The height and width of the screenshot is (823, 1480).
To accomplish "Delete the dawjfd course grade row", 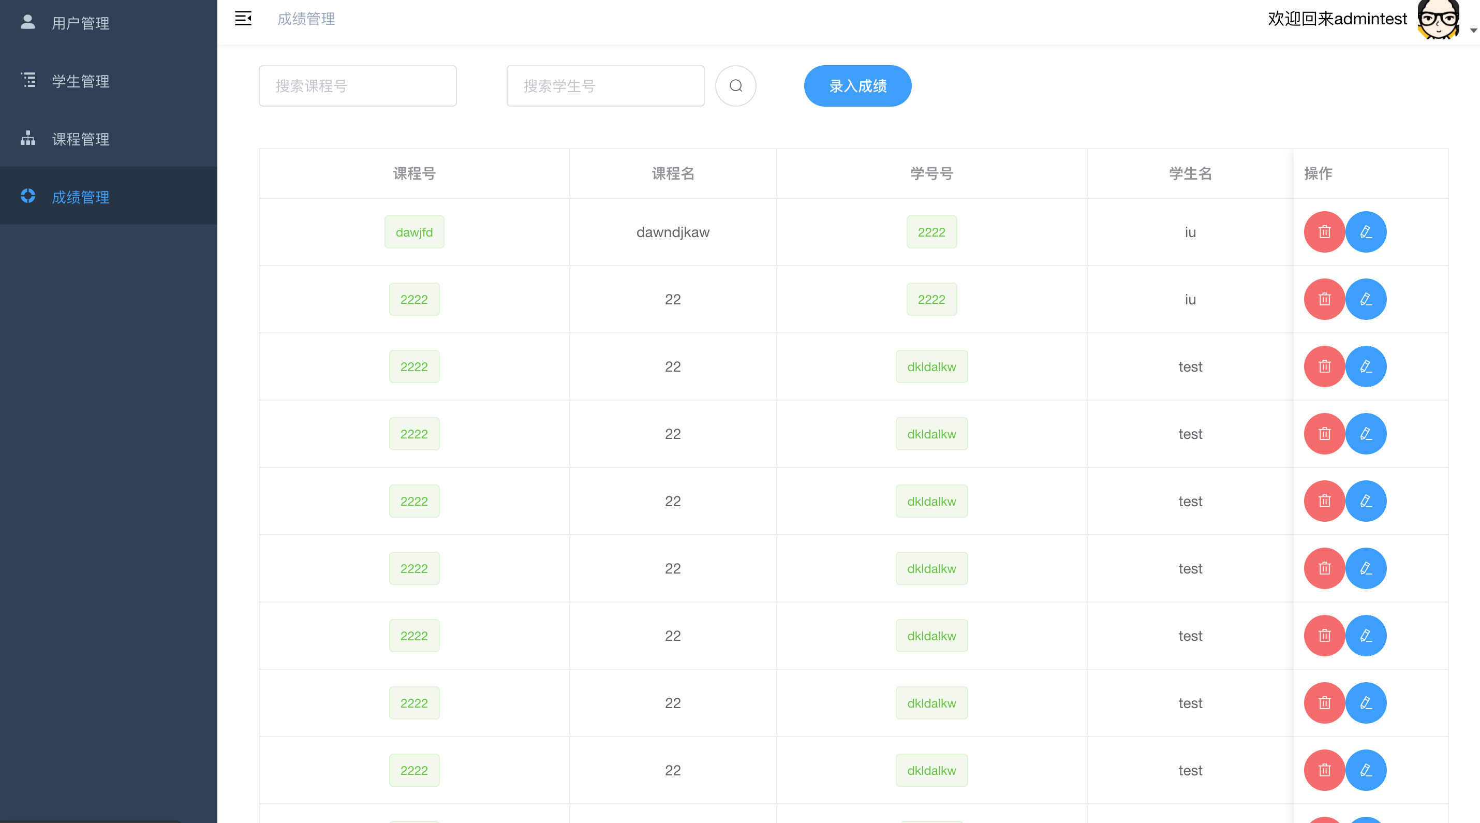I will (x=1324, y=232).
